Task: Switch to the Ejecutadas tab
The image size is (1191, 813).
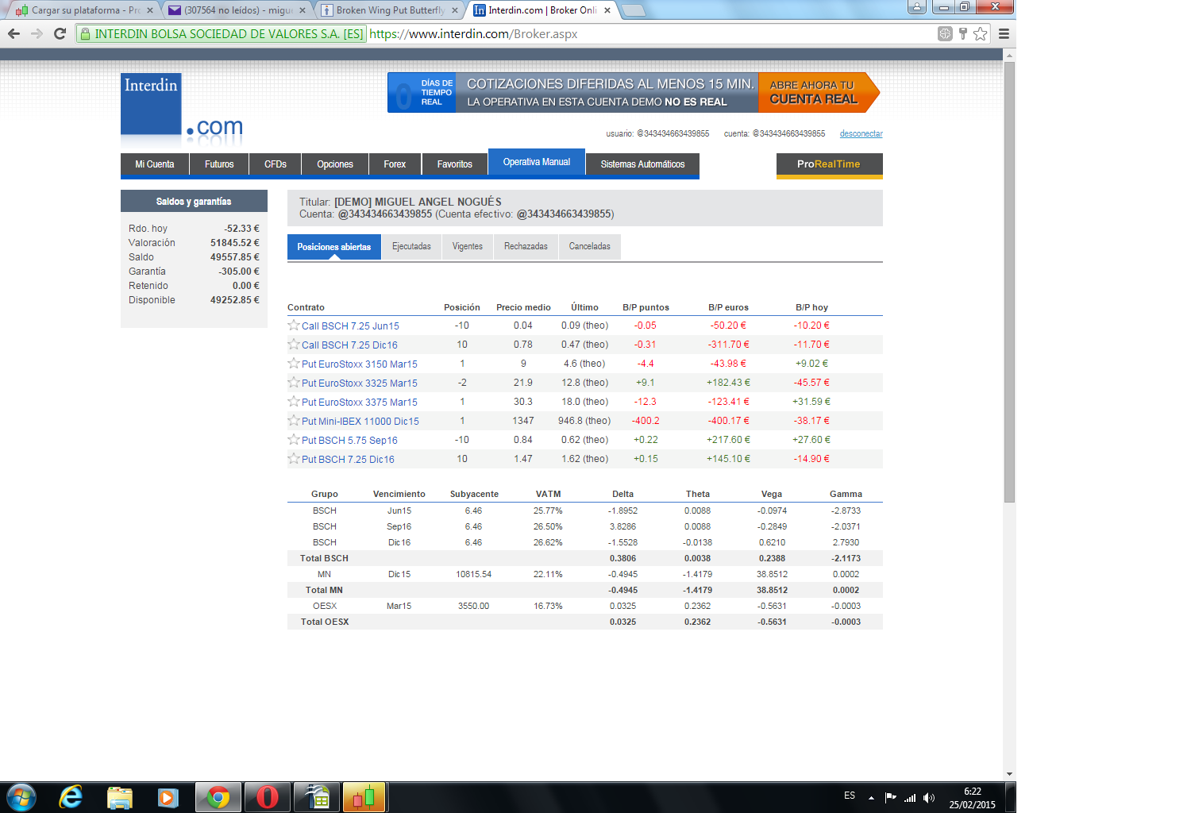Action: [411, 247]
